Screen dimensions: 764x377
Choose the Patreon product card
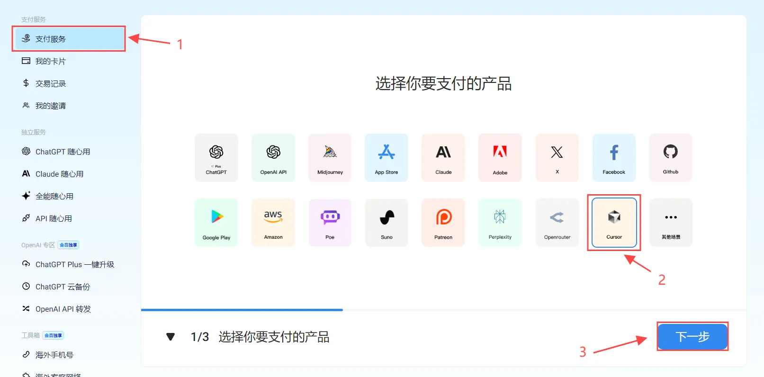[443, 223]
